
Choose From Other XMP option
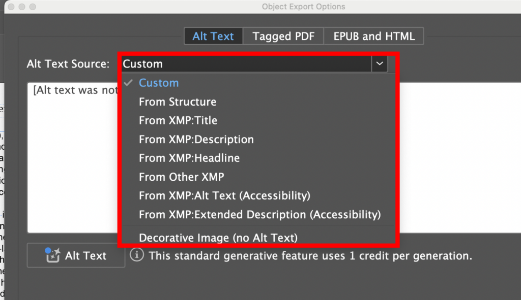[x=181, y=177]
